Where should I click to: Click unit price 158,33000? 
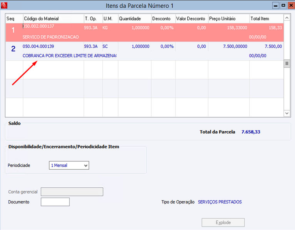point(237,28)
